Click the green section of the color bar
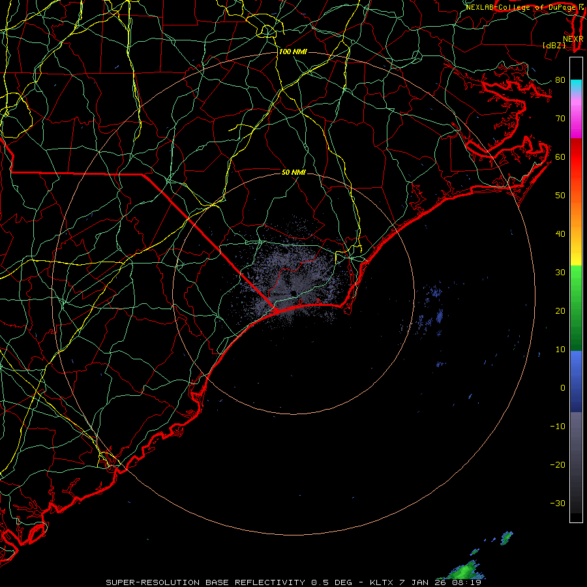The width and height of the screenshot is (587, 587). 576,308
